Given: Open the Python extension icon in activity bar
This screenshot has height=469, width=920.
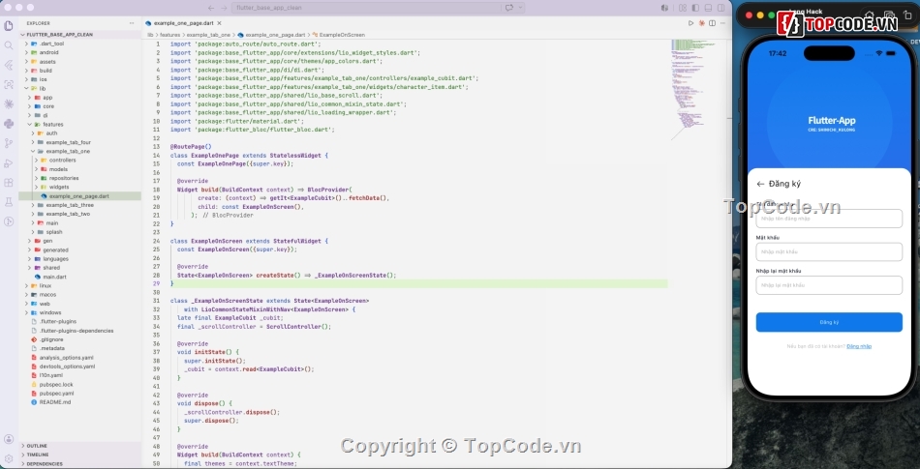Looking at the screenshot, I should click(x=8, y=124).
